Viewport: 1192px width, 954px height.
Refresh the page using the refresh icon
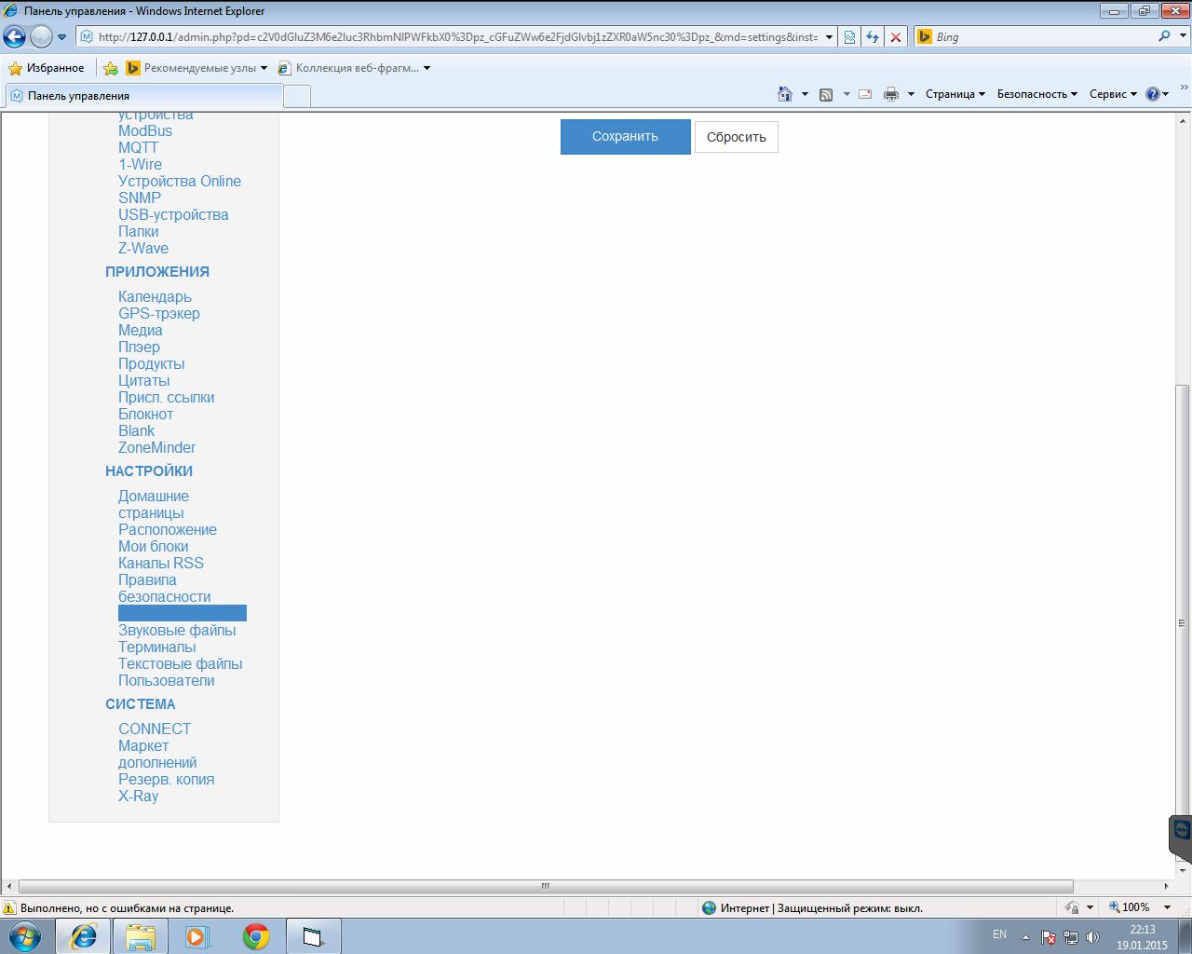[872, 36]
